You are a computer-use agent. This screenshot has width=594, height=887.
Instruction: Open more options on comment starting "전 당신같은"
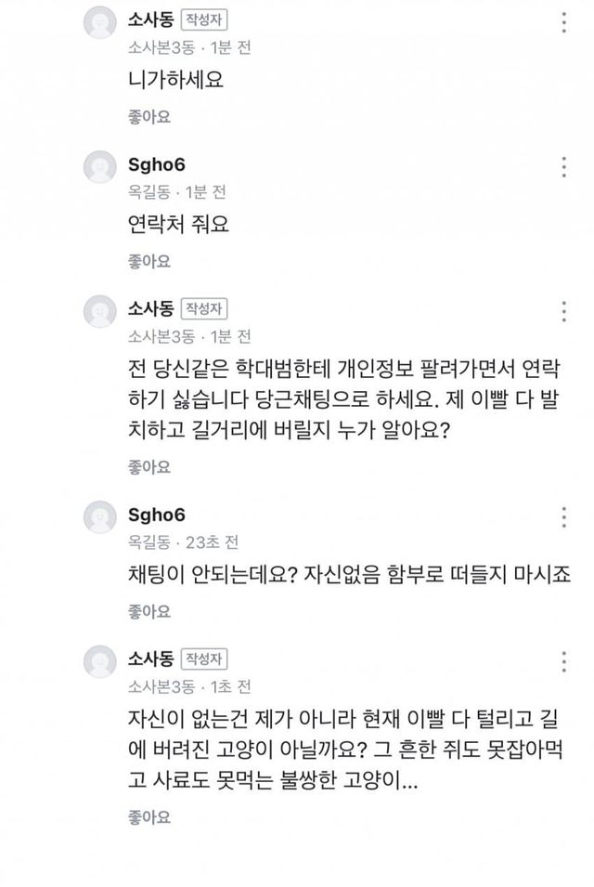point(564,311)
